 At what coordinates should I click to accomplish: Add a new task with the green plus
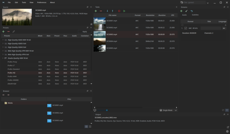tap(96, 11)
